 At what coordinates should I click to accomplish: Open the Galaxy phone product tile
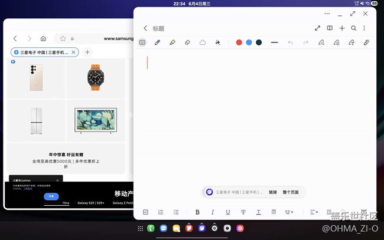[36, 78]
